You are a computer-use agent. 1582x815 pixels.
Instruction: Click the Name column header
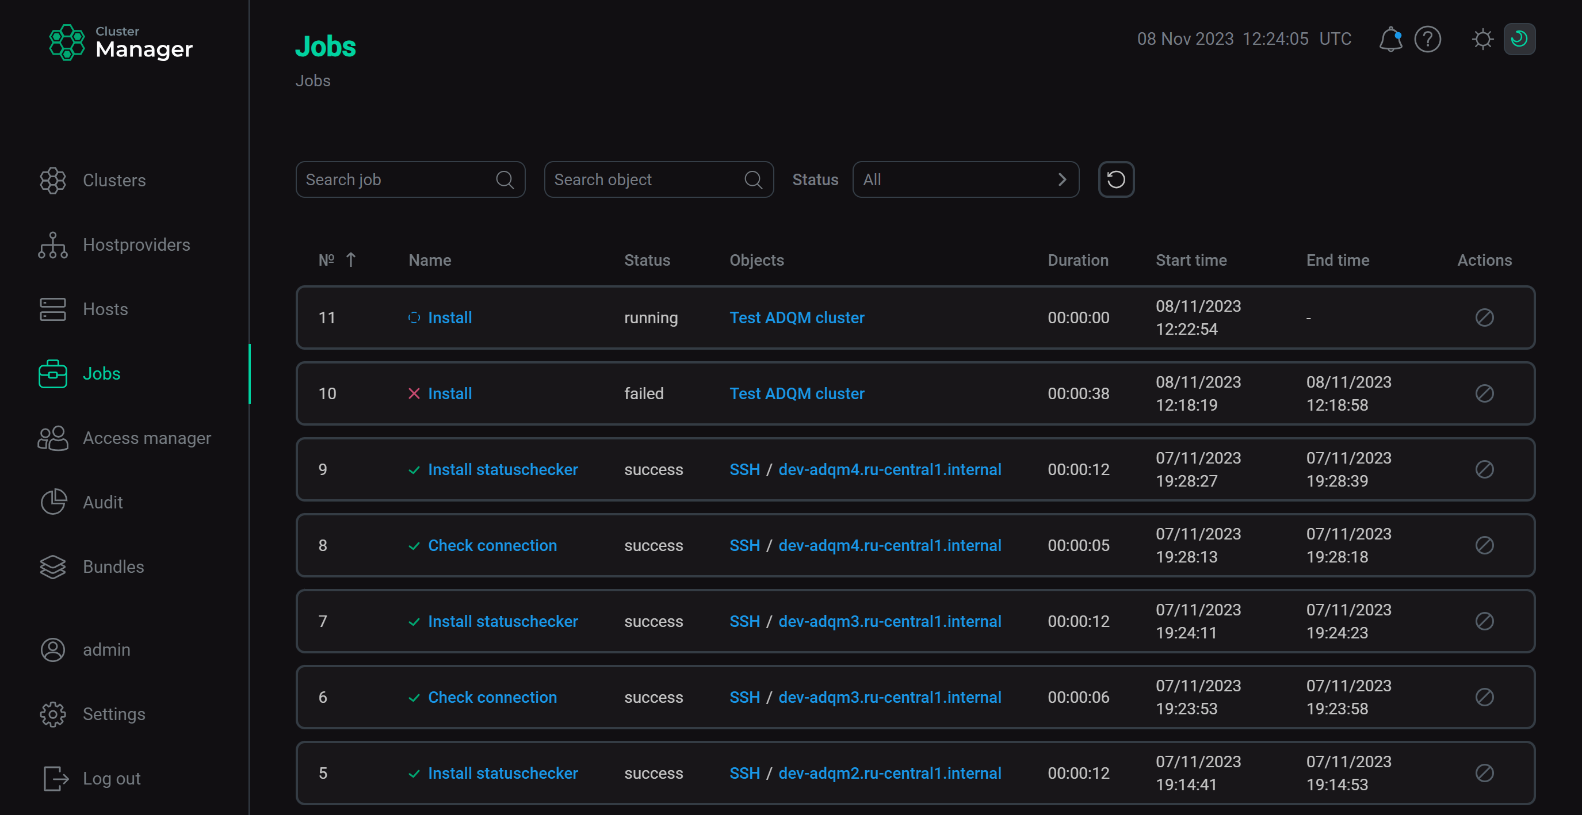tap(429, 260)
